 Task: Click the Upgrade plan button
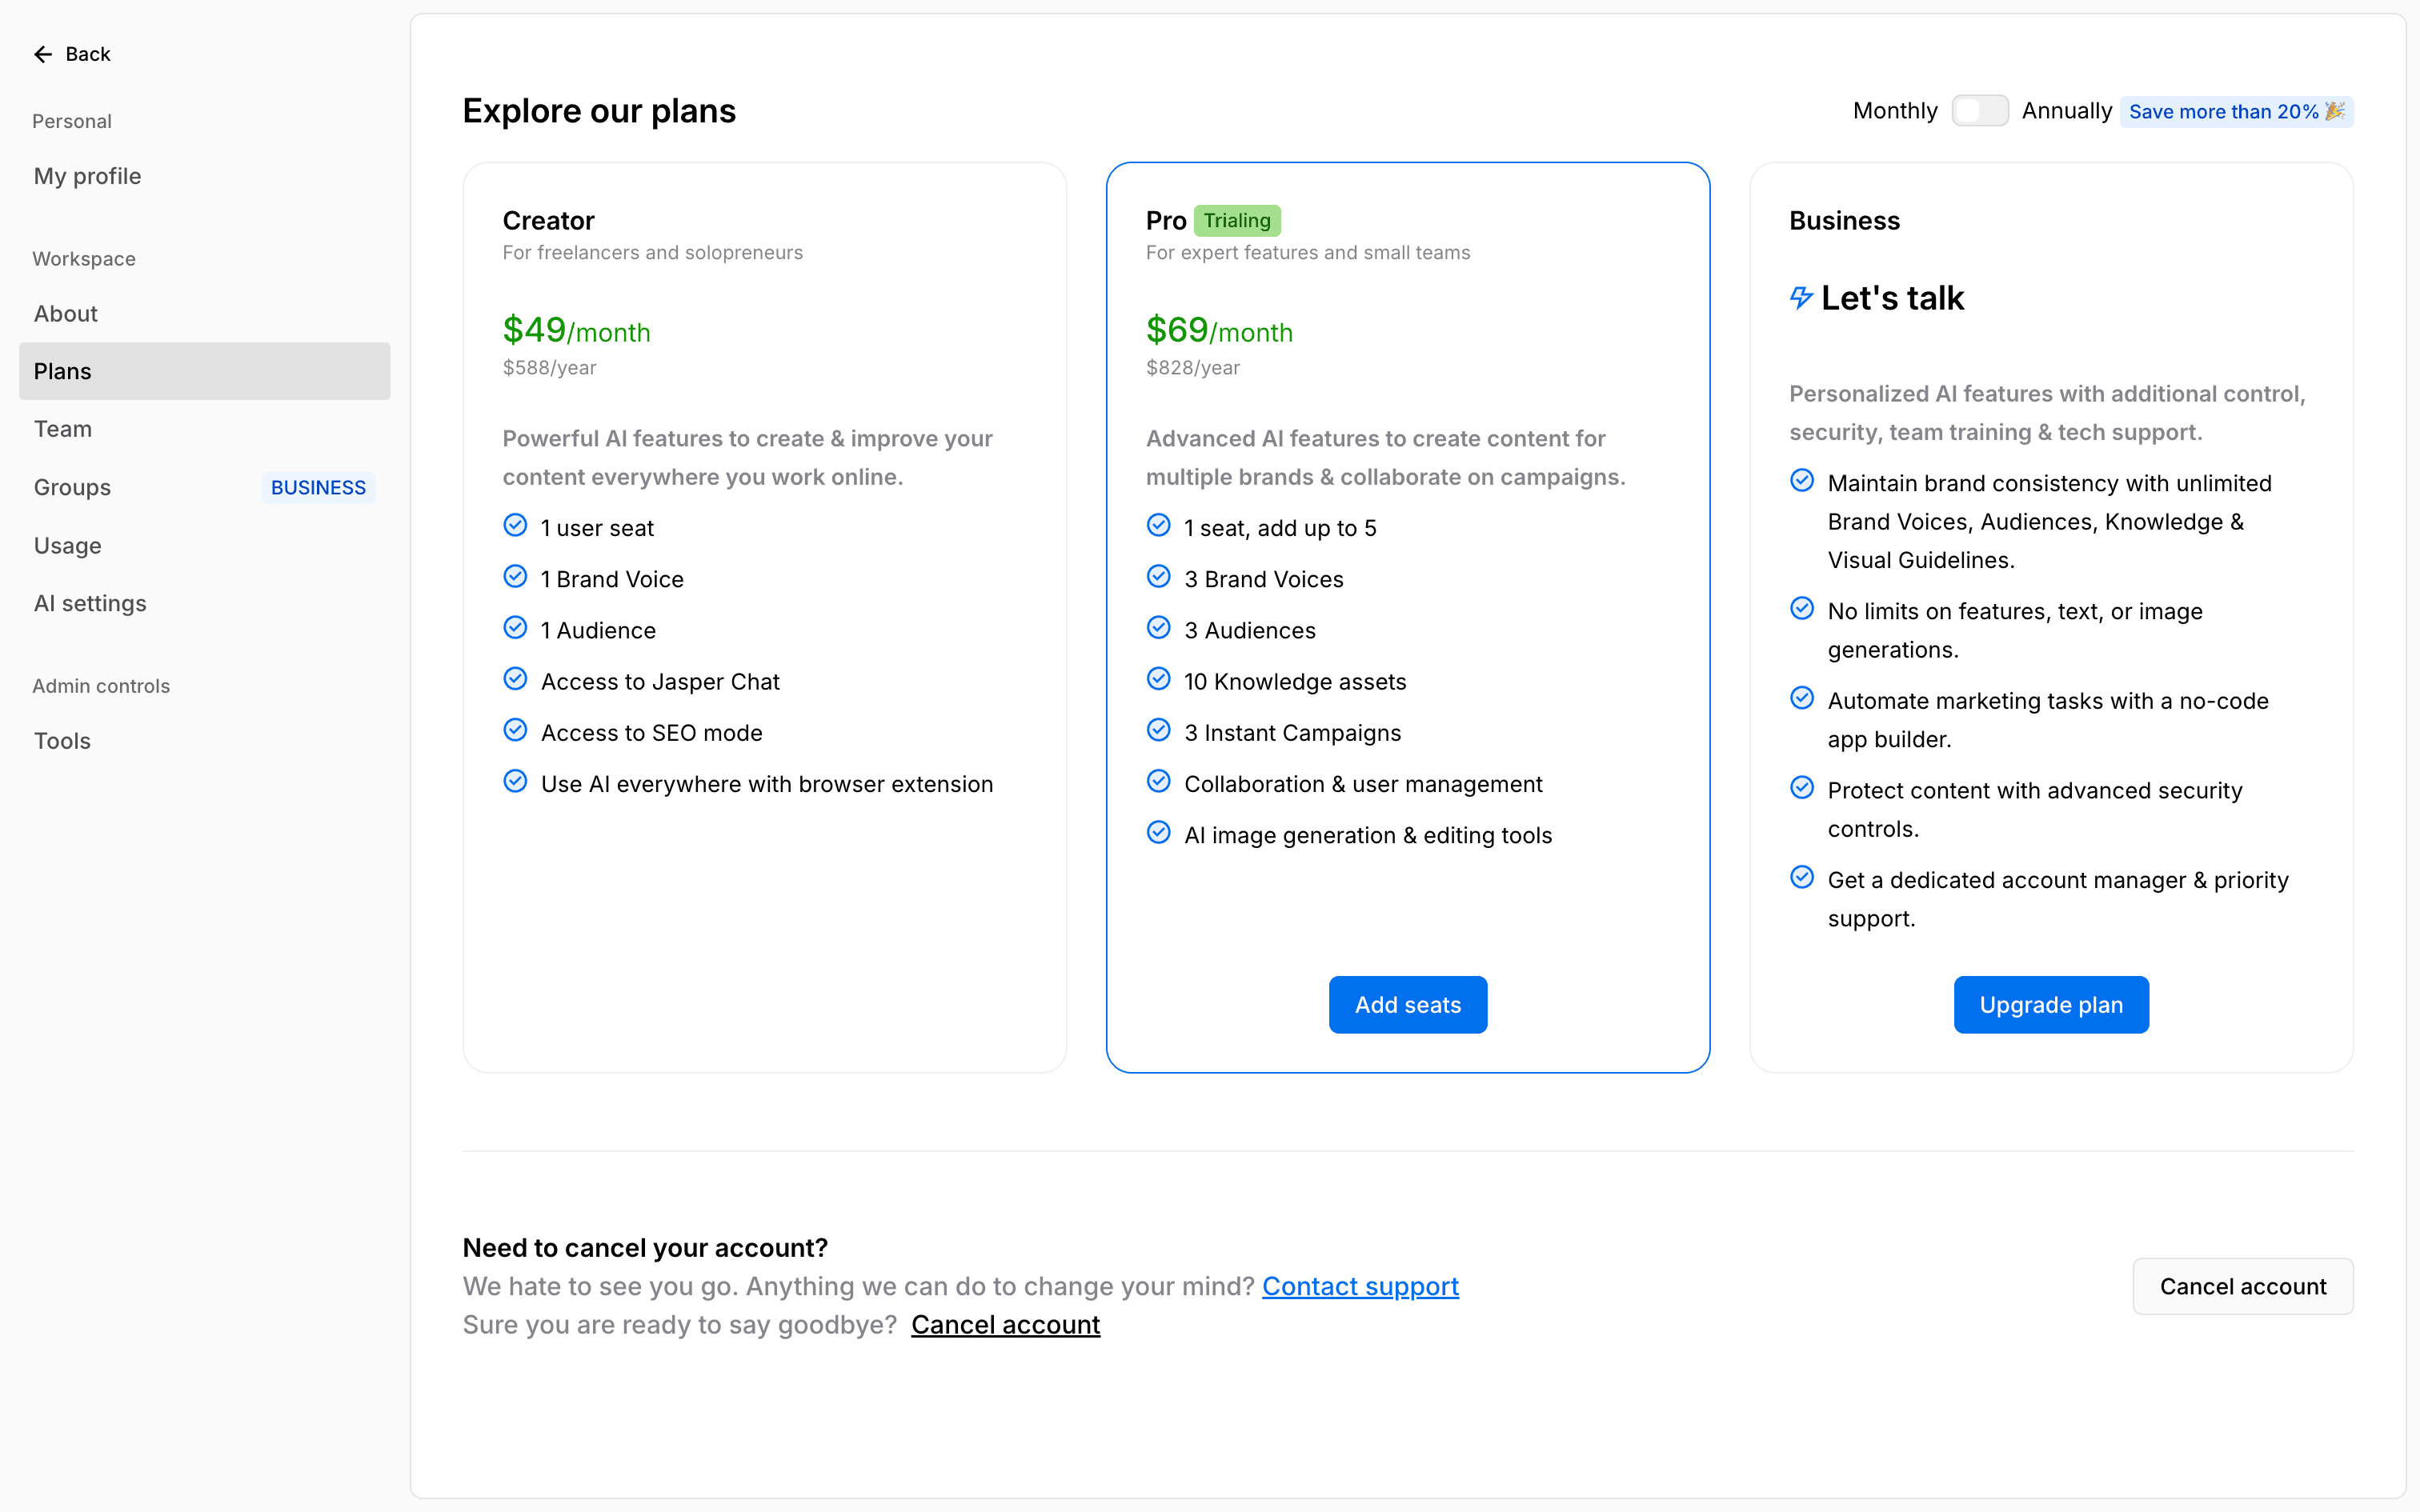click(2050, 1004)
